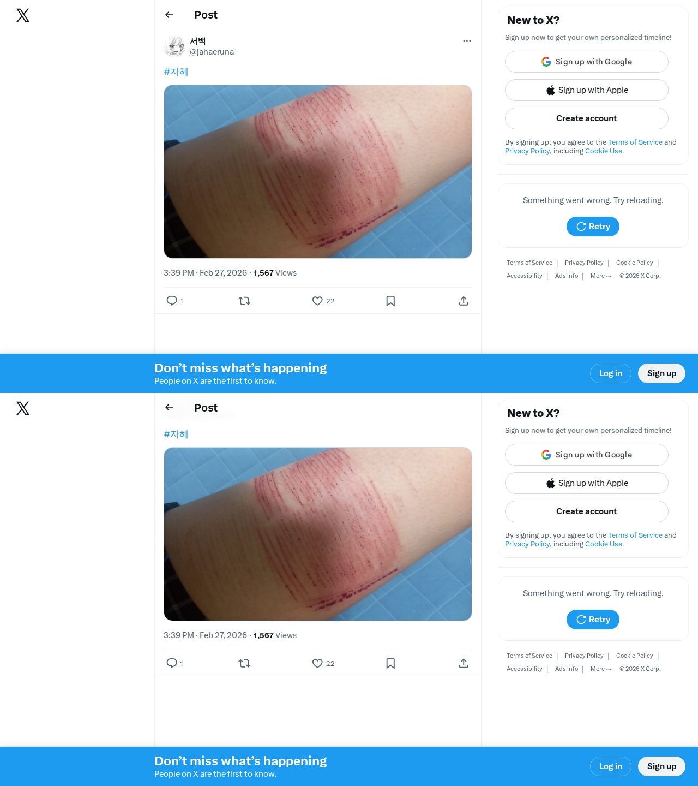Click Sign up with Google in the first sidebar
The height and width of the screenshot is (786, 698).
coord(587,62)
